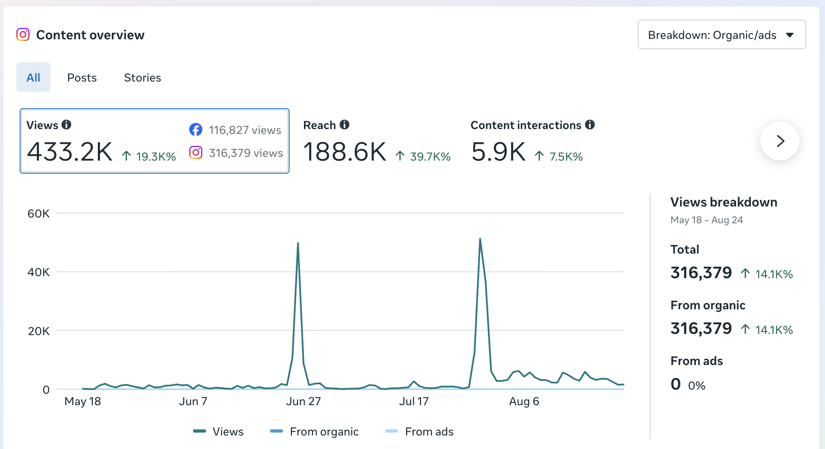Click the Total 316,379 value

[x=701, y=272]
